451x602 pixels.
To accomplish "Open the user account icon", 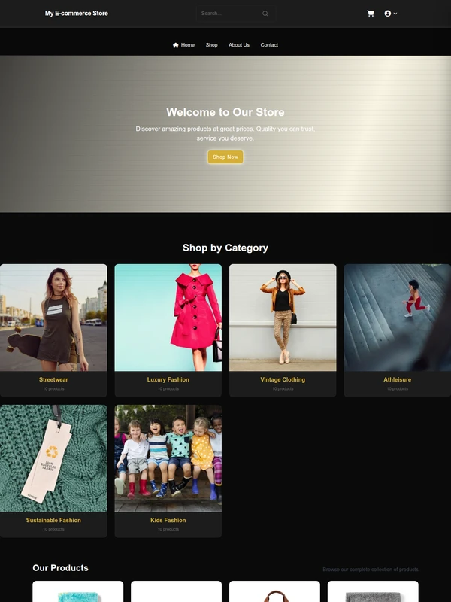I will tap(387, 14).
